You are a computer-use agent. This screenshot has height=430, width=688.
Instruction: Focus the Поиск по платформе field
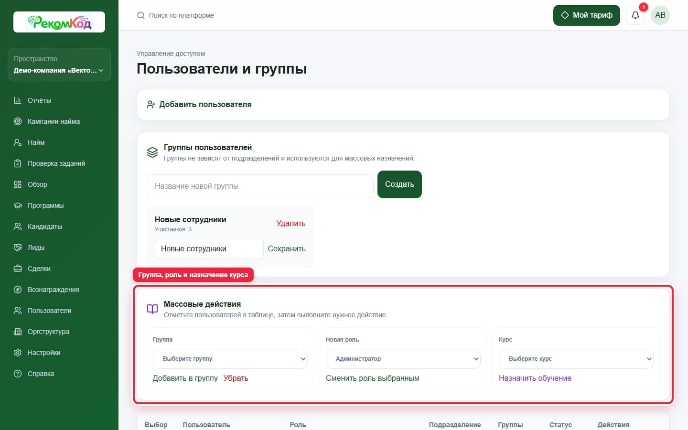[x=182, y=15]
